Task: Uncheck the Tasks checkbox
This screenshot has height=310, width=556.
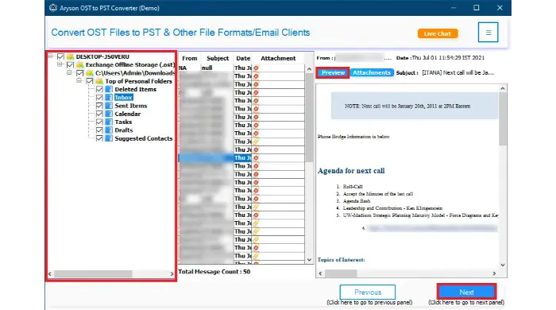Action: (99, 122)
